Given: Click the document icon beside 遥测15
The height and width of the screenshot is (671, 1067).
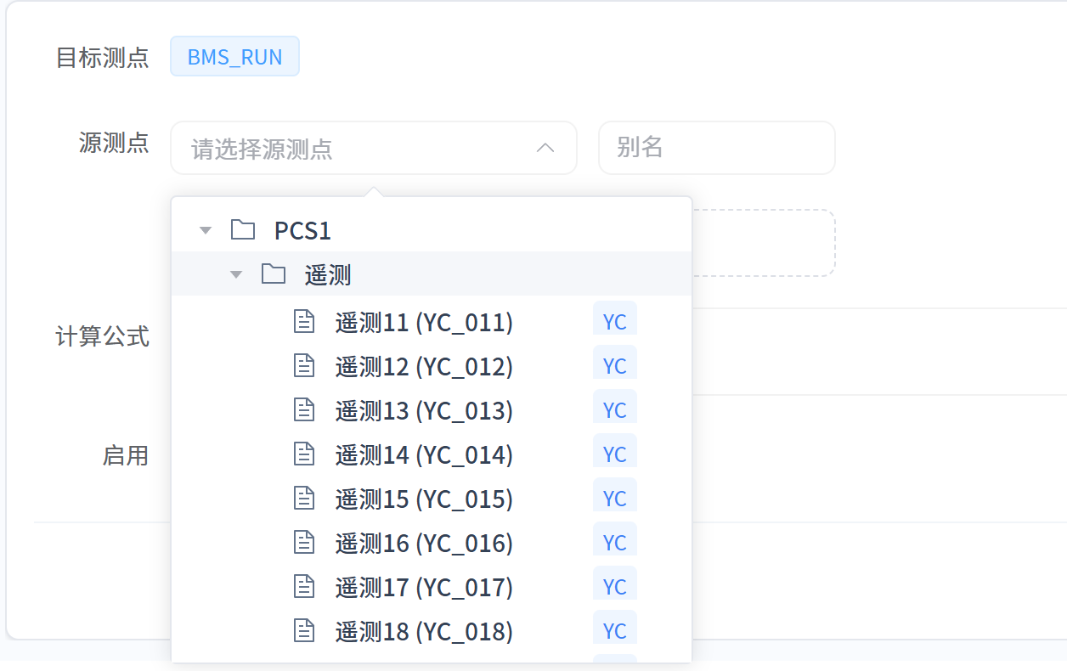Looking at the screenshot, I should 304,499.
